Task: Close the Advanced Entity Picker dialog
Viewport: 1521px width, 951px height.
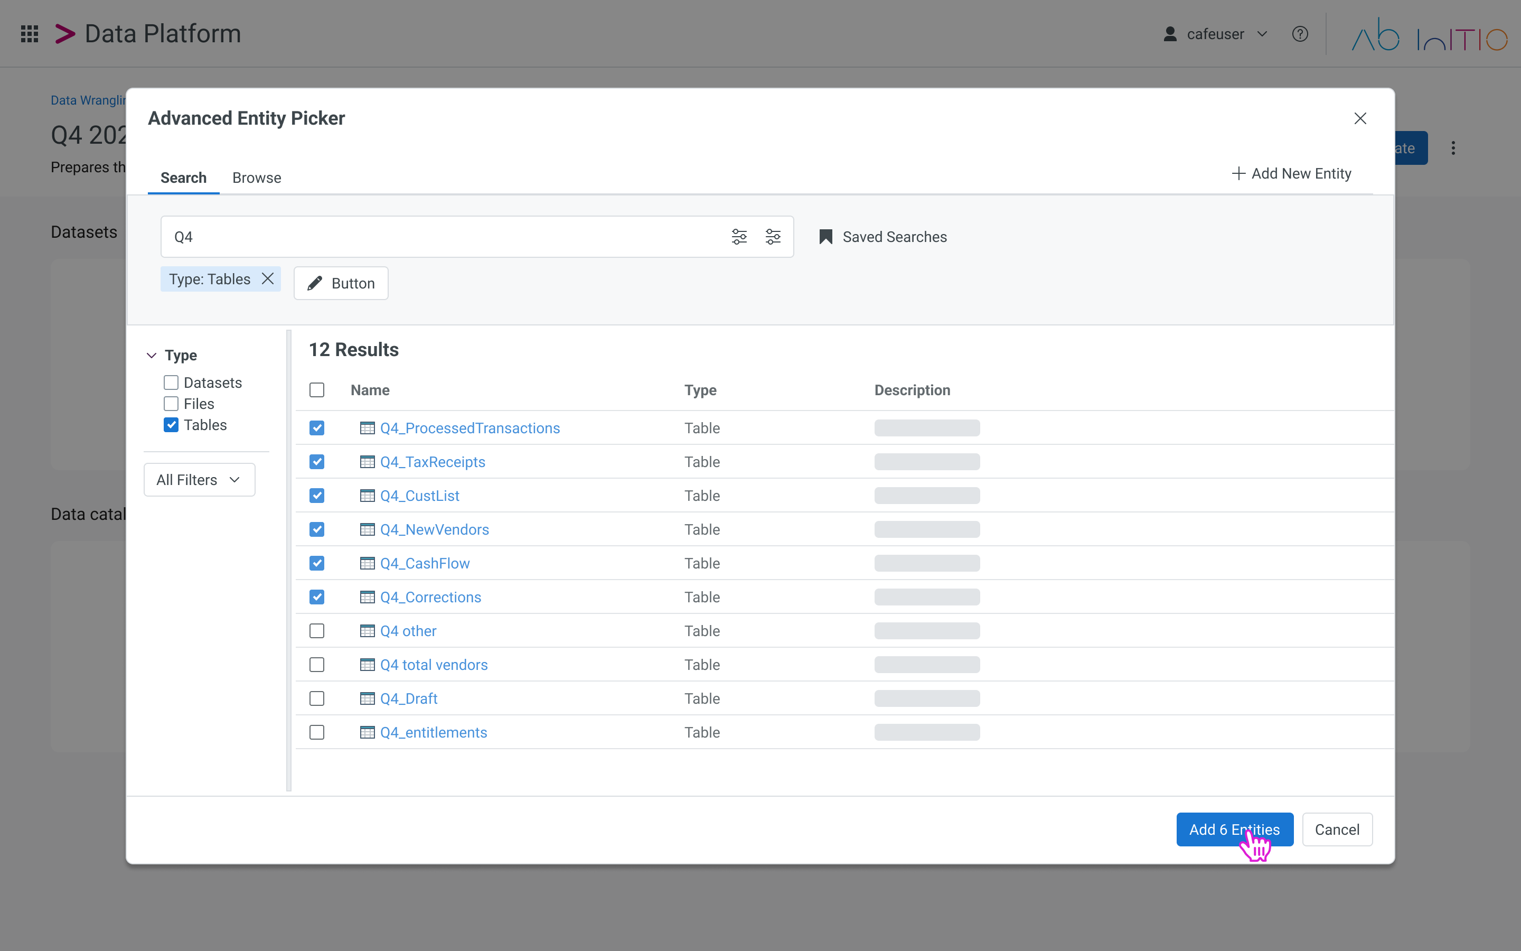Action: [1360, 118]
